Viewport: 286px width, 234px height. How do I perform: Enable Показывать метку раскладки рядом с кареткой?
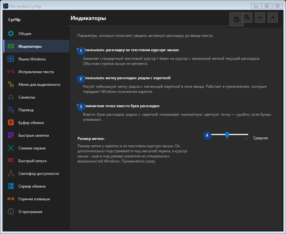coord(124,78)
